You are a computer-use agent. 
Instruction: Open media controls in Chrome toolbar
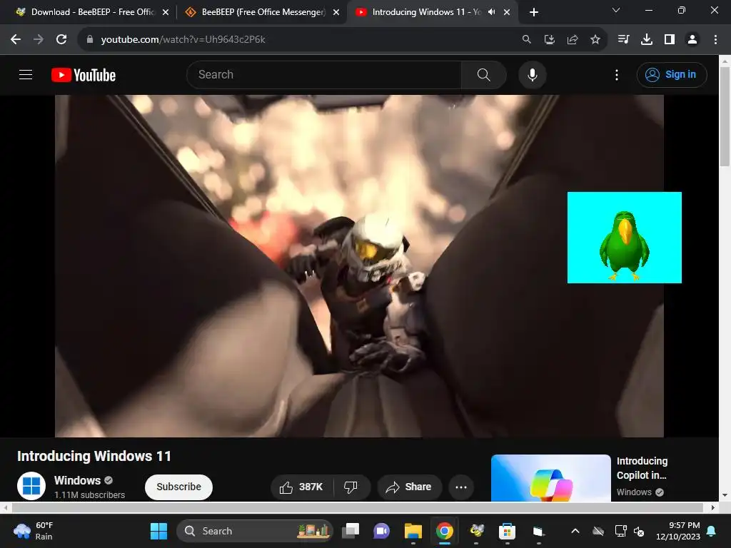[x=623, y=40]
